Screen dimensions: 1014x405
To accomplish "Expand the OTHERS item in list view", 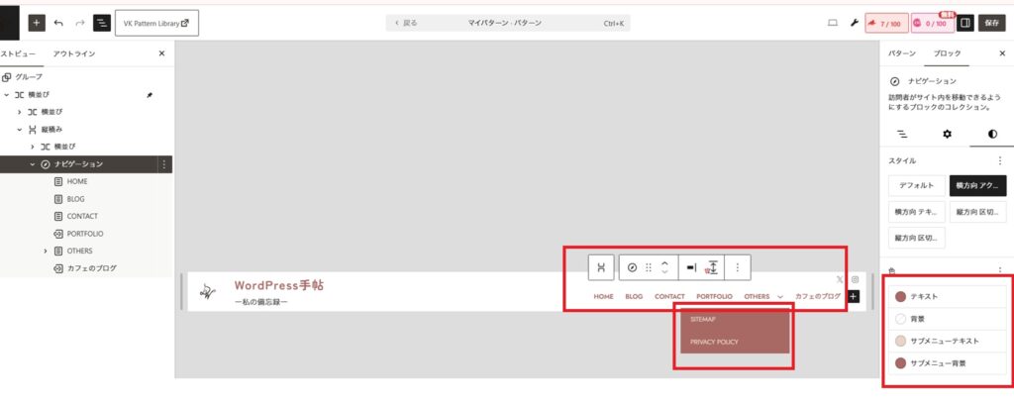I will tap(46, 252).
